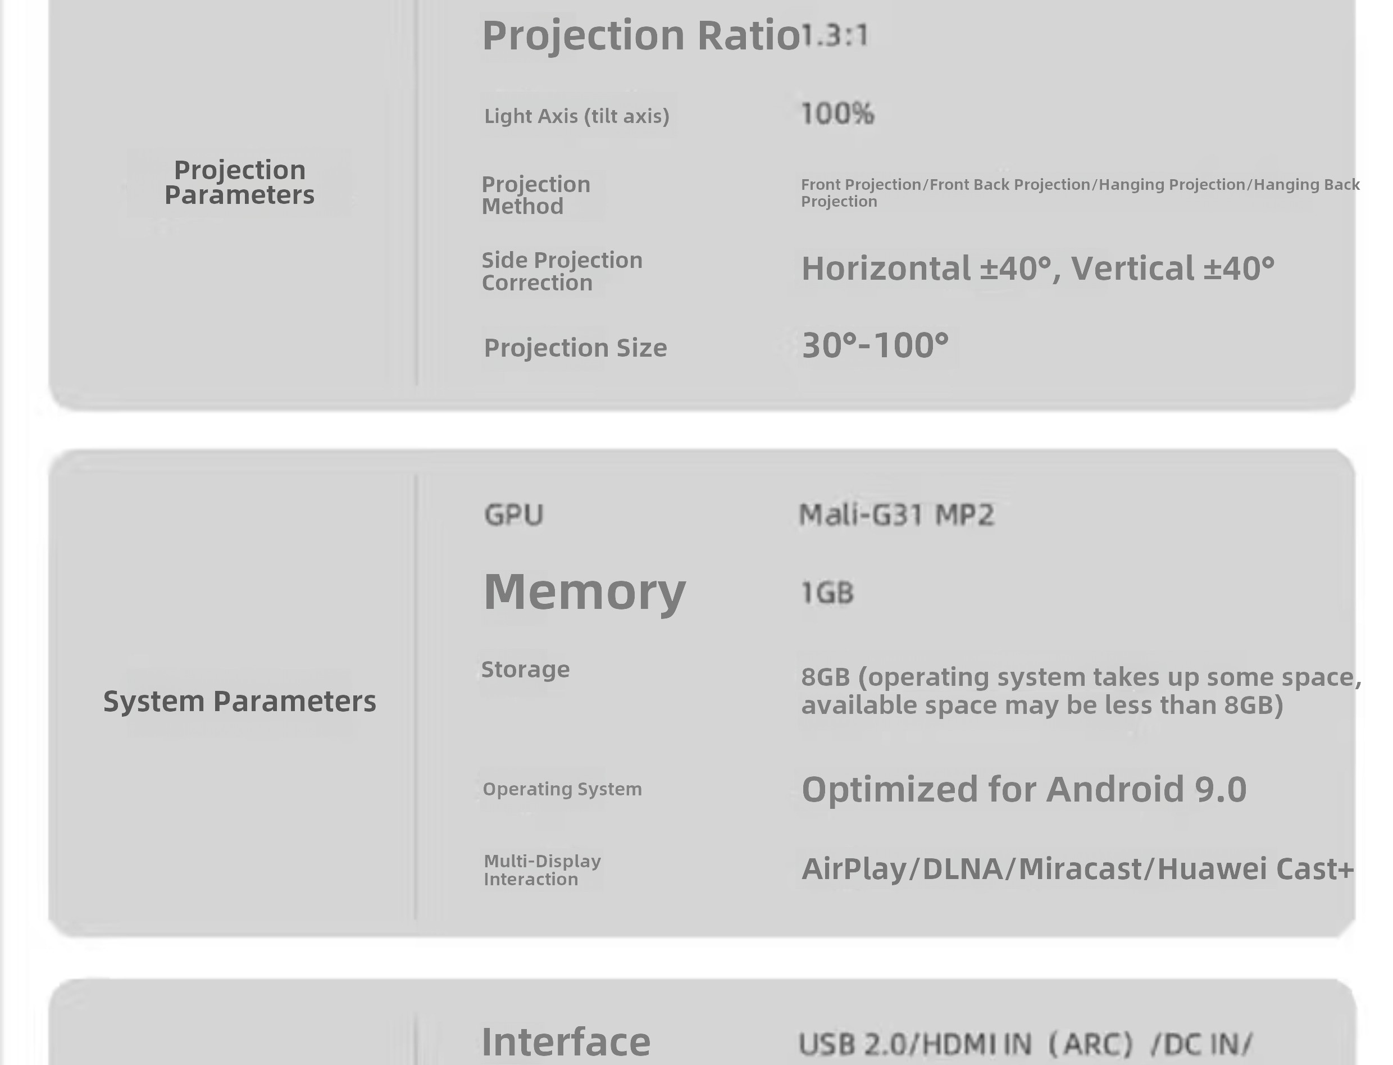Screen dimensions: 1393x1065
Task: Click the Light Axis (tilt axis) label
Action: click(576, 116)
